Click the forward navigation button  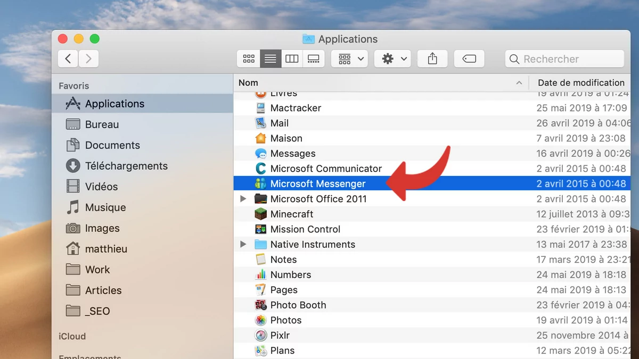(88, 59)
